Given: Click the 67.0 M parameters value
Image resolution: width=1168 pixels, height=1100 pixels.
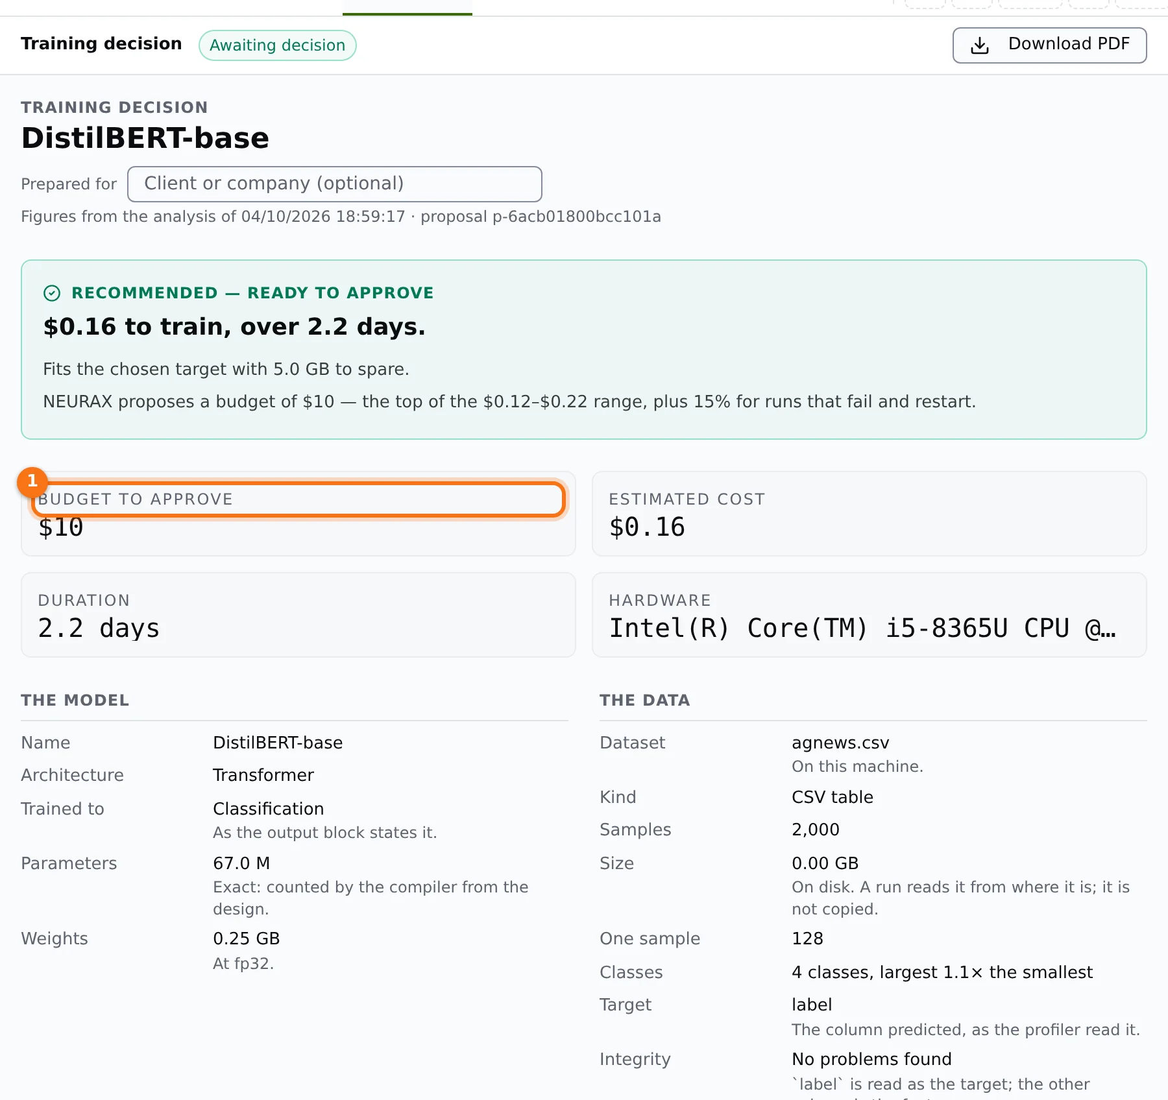Looking at the screenshot, I should click(x=241, y=863).
